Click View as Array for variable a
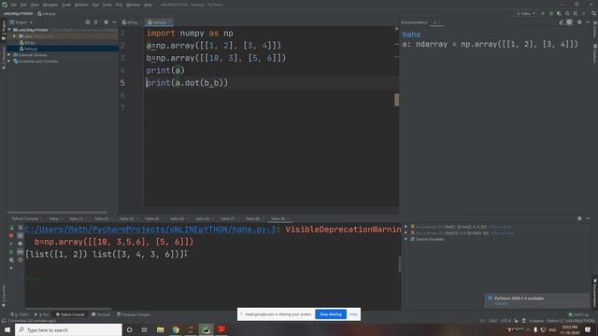Screen dimensions: 598x336 (500, 227)
